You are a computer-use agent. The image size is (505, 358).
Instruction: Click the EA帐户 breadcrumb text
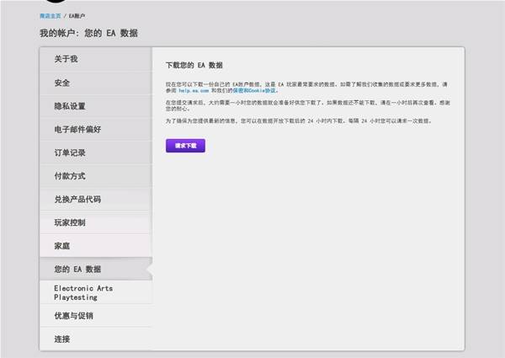coord(77,16)
